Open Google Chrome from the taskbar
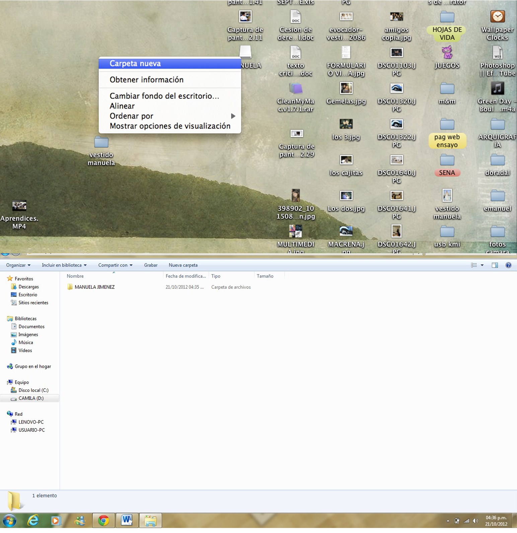 (x=103, y=520)
